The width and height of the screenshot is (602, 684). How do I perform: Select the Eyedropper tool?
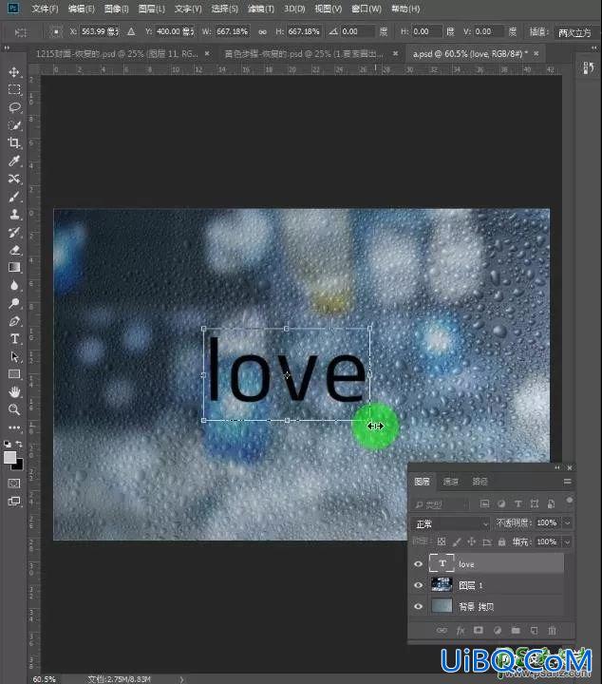[14, 161]
